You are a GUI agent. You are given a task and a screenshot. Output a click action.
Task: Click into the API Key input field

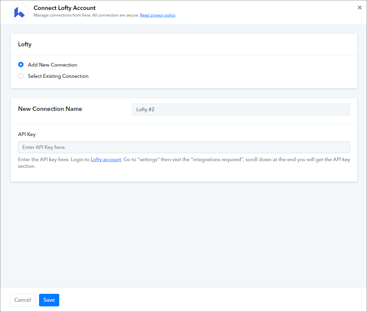point(184,147)
